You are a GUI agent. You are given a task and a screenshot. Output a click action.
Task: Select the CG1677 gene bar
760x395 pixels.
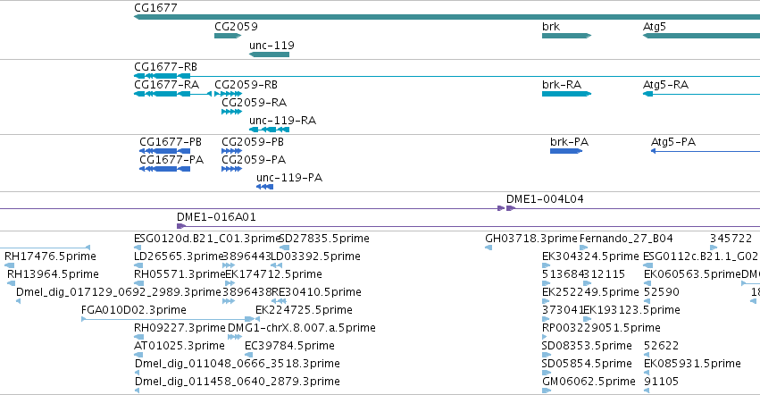click(x=447, y=17)
